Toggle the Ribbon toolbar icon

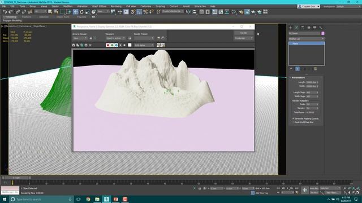tap(215, 12)
